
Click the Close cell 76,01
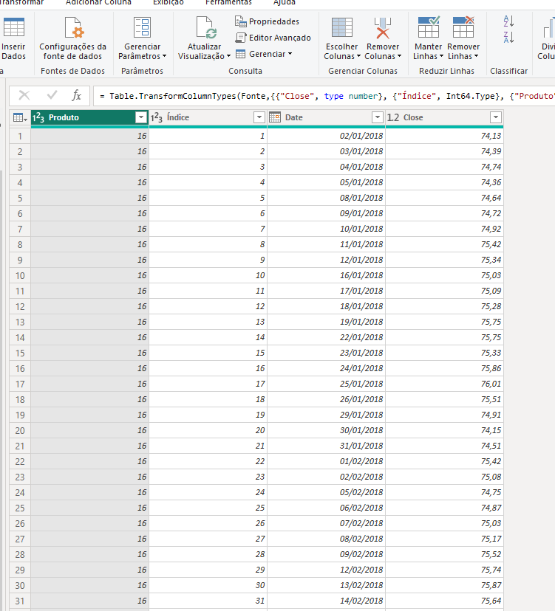coord(445,384)
